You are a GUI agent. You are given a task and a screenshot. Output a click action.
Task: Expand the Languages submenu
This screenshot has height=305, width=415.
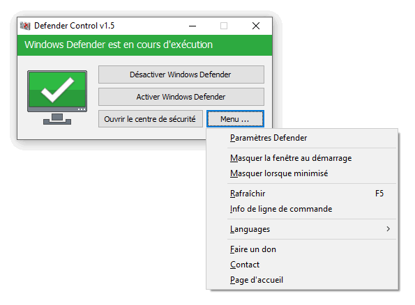302,229
